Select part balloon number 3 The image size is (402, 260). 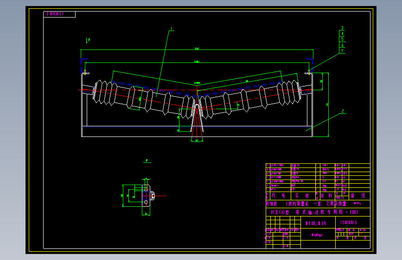(x=342, y=28)
